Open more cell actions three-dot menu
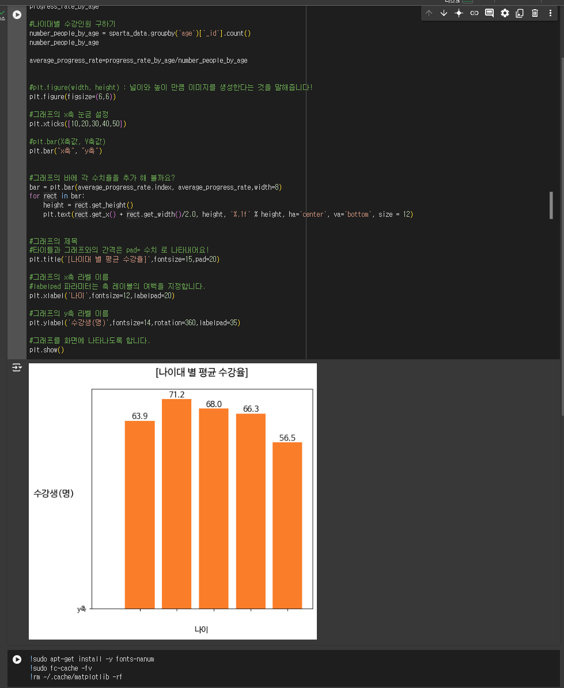Image resolution: width=564 pixels, height=688 pixels. (x=550, y=13)
